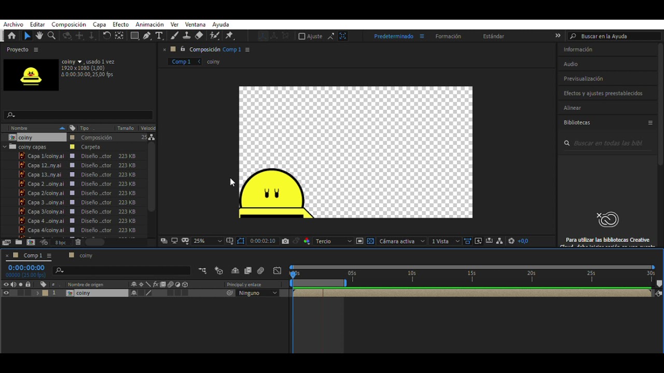This screenshot has width=664, height=373.
Task: Collapse the coiny capas folder
Action: (5, 147)
